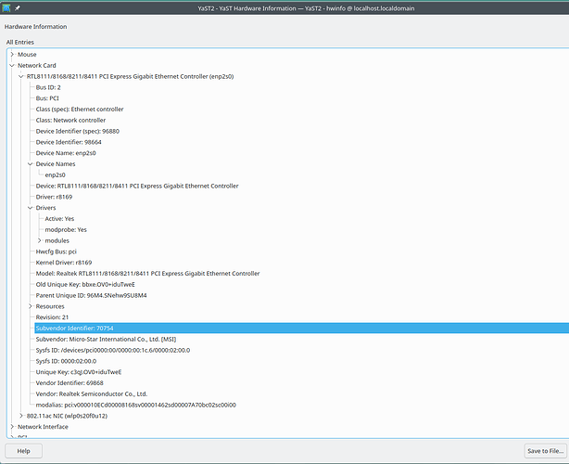Select Parent Unique ID row

[x=91, y=295]
